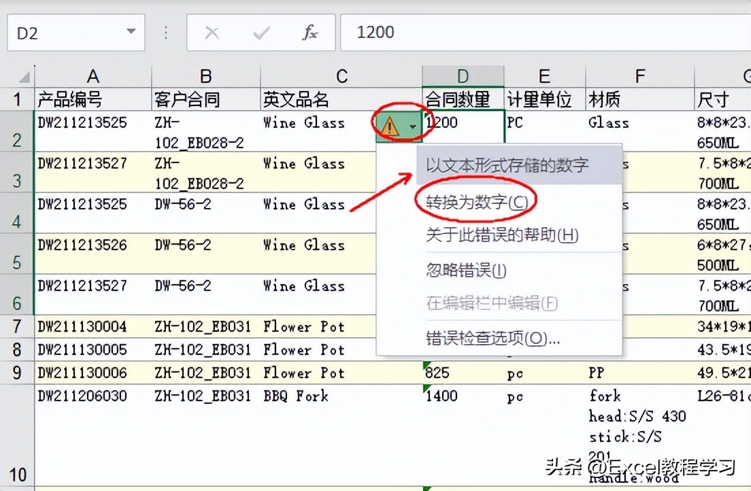Select column A header
The width and height of the screenshot is (751, 491).
coord(93,76)
